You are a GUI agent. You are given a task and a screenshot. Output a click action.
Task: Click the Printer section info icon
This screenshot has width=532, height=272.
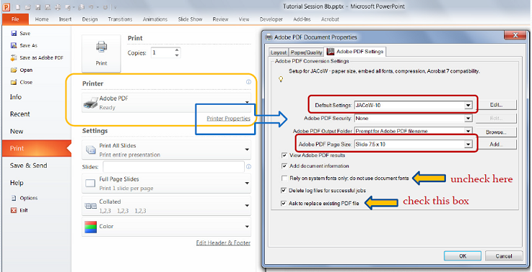tap(248, 82)
